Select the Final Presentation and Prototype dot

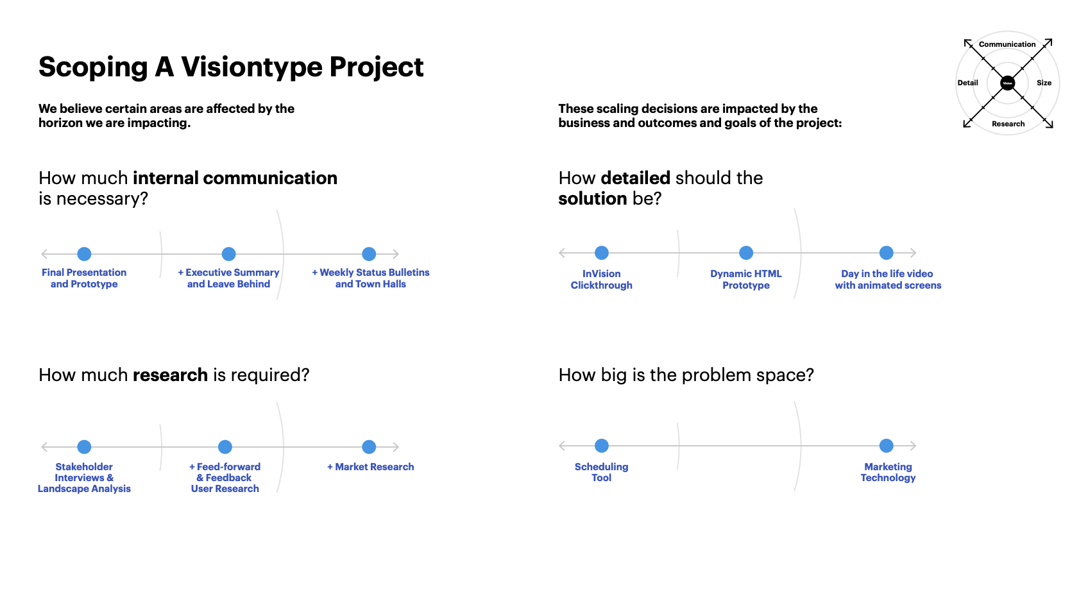[x=84, y=254]
